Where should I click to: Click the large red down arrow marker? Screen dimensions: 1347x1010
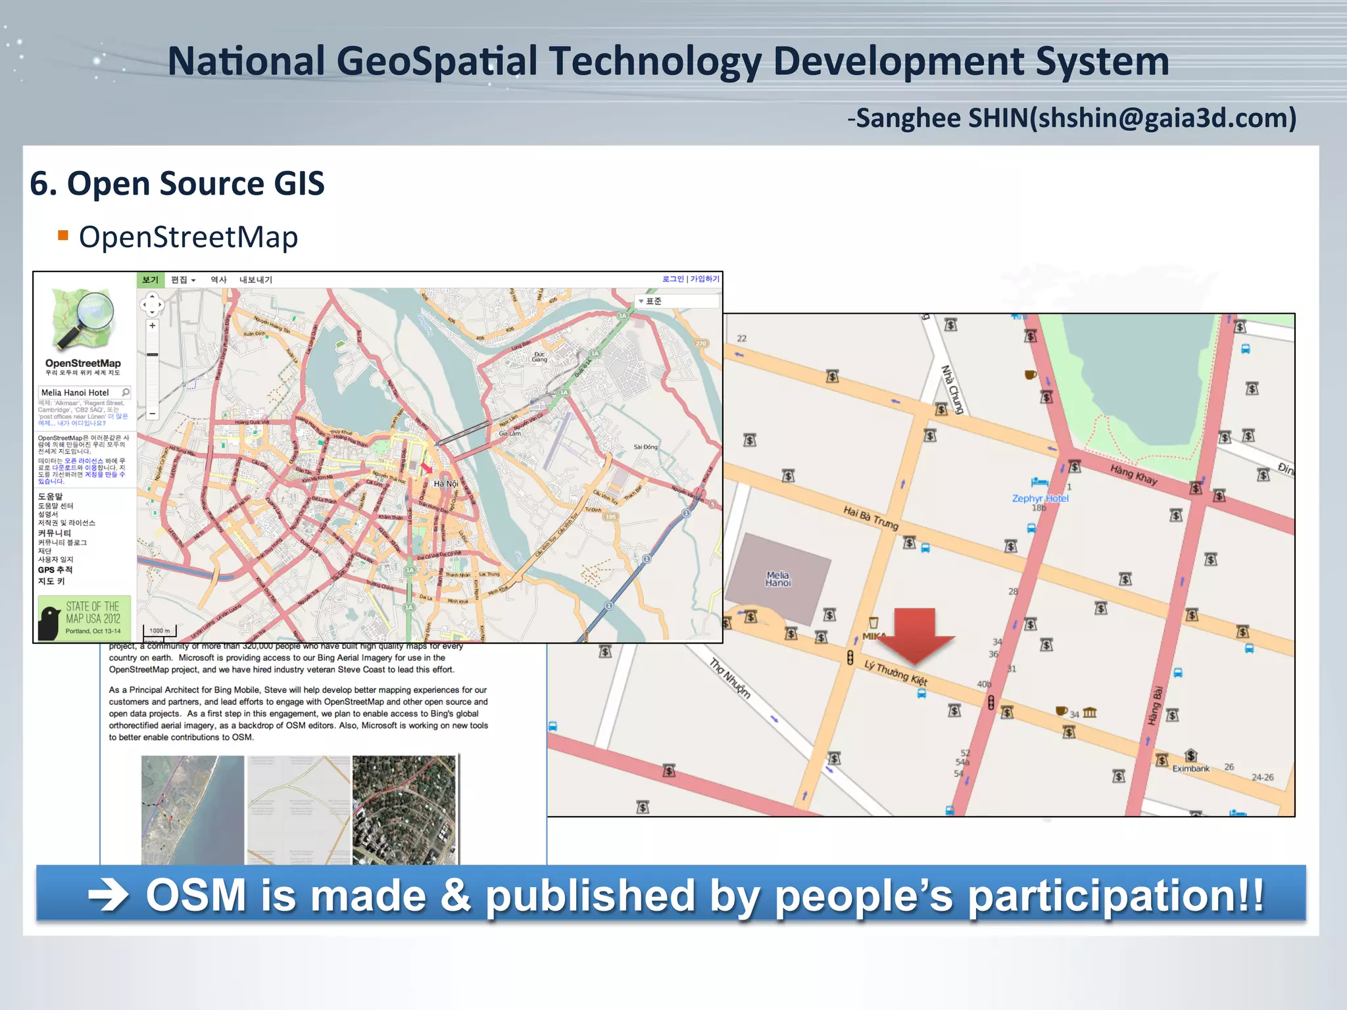pyautogui.click(x=916, y=635)
